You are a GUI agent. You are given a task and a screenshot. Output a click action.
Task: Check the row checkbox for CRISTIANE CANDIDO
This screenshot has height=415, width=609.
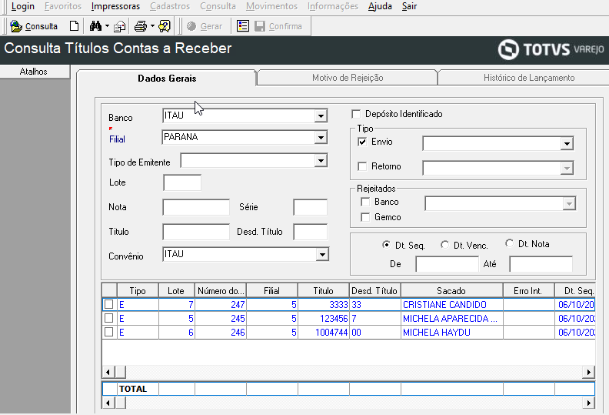tap(109, 304)
